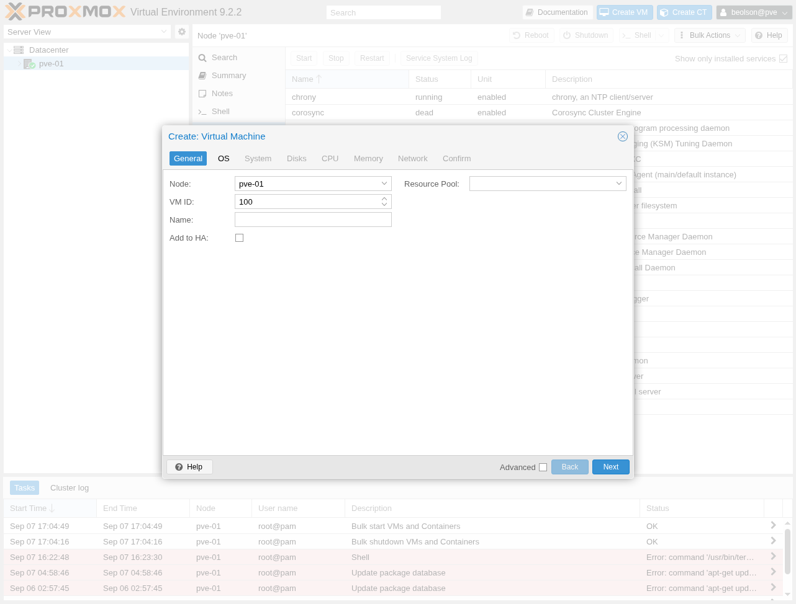Image resolution: width=796 pixels, height=604 pixels.
Task: Expand the Bulk shutdown VMs task details
Action: [773, 541]
